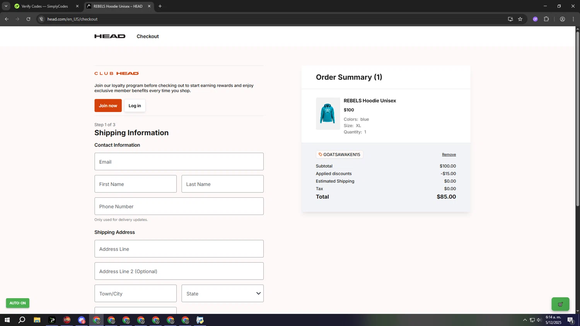
Task: Click the GOATSAWAKEN15 coupon tag
Action: point(339,155)
